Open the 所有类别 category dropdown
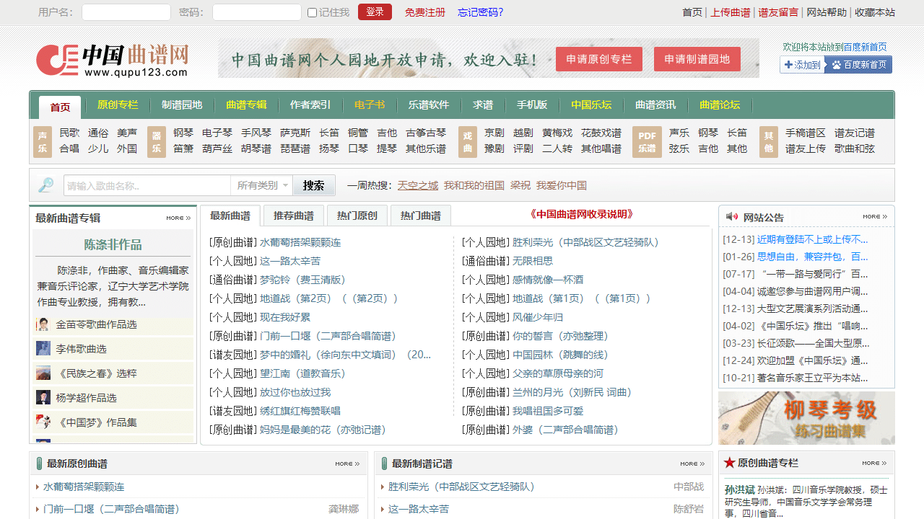 [262, 185]
